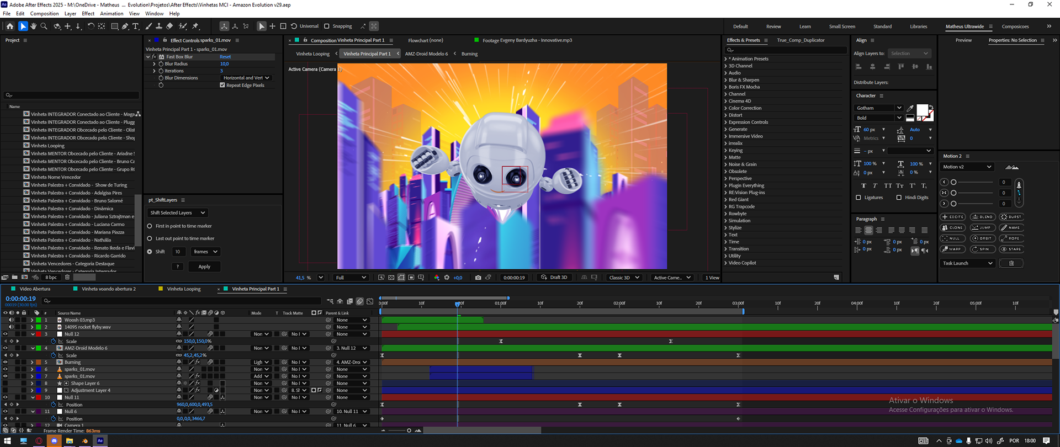Enable the Hindi Digits checkbox

tap(899, 197)
